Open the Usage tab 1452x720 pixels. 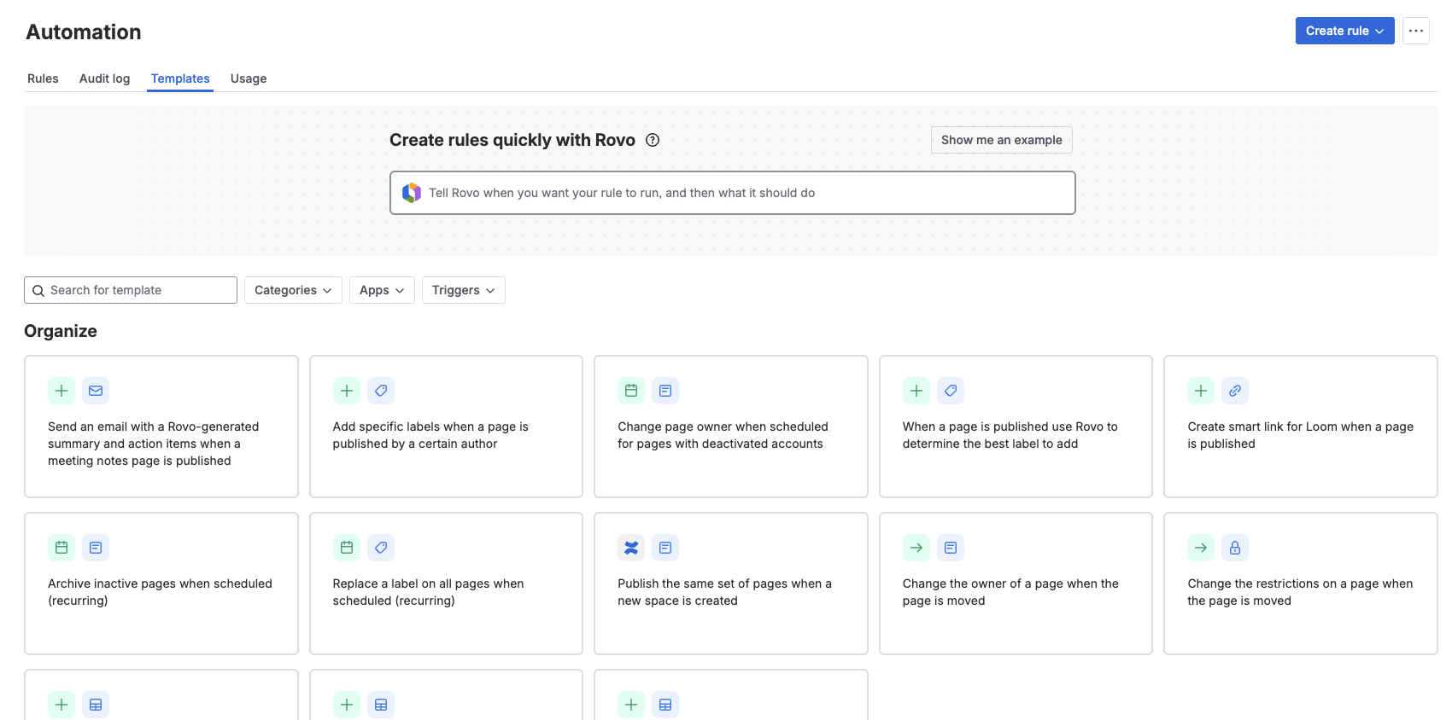(x=249, y=78)
